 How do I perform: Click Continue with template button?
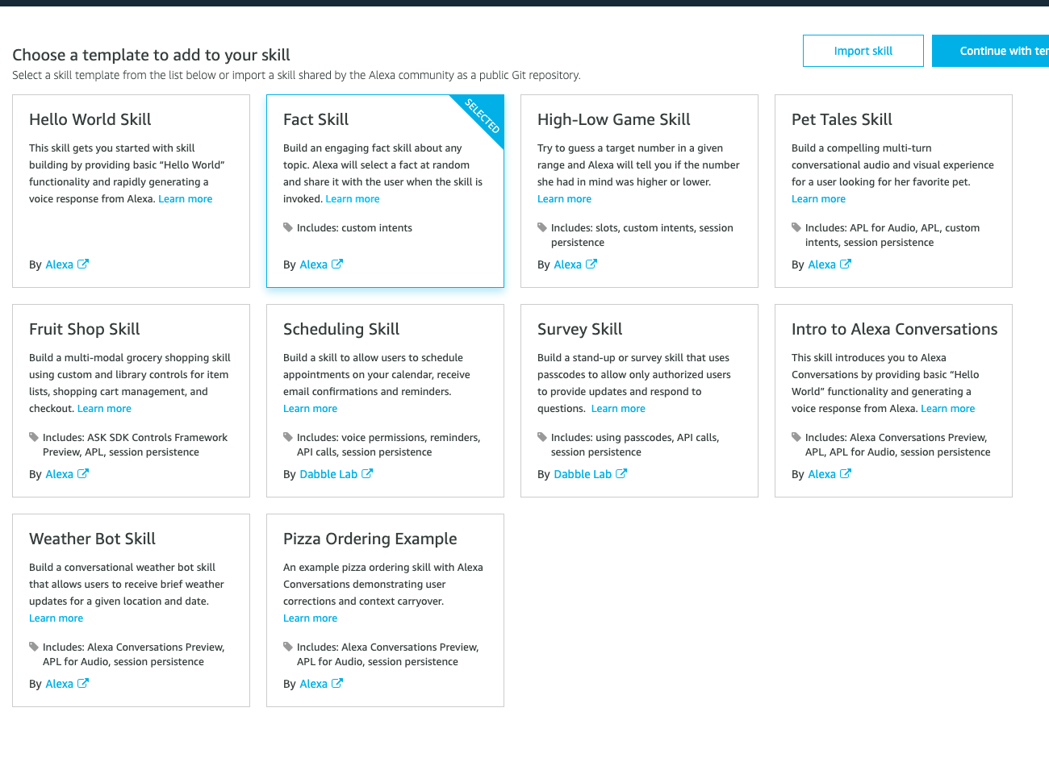(x=991, y=51)
